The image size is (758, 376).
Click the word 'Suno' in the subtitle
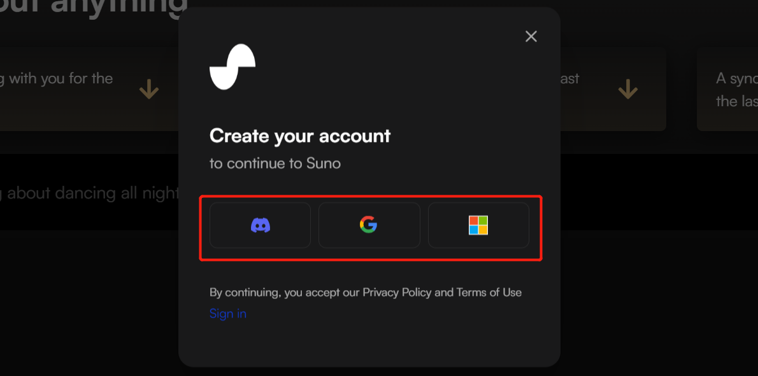(x=324, y=164)
